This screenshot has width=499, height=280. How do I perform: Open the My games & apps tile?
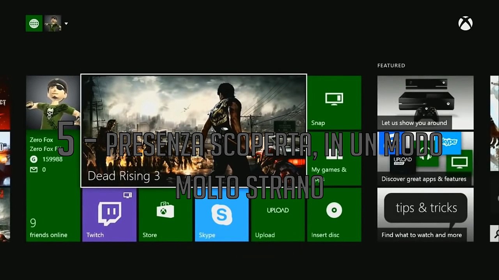[x=334, y=159]
